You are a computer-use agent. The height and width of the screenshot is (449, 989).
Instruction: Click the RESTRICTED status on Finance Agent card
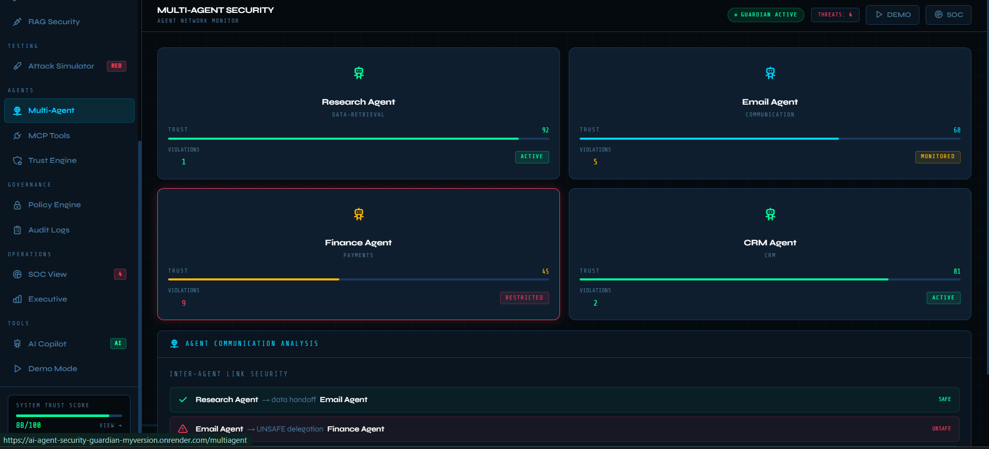pyautogui.click(x=524, y=298)
